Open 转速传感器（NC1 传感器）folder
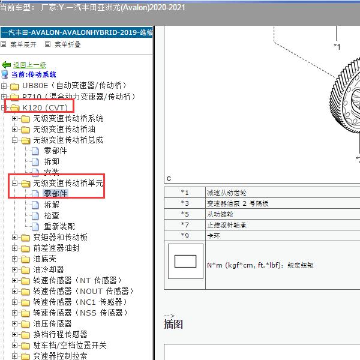 [x=80, y=302]
